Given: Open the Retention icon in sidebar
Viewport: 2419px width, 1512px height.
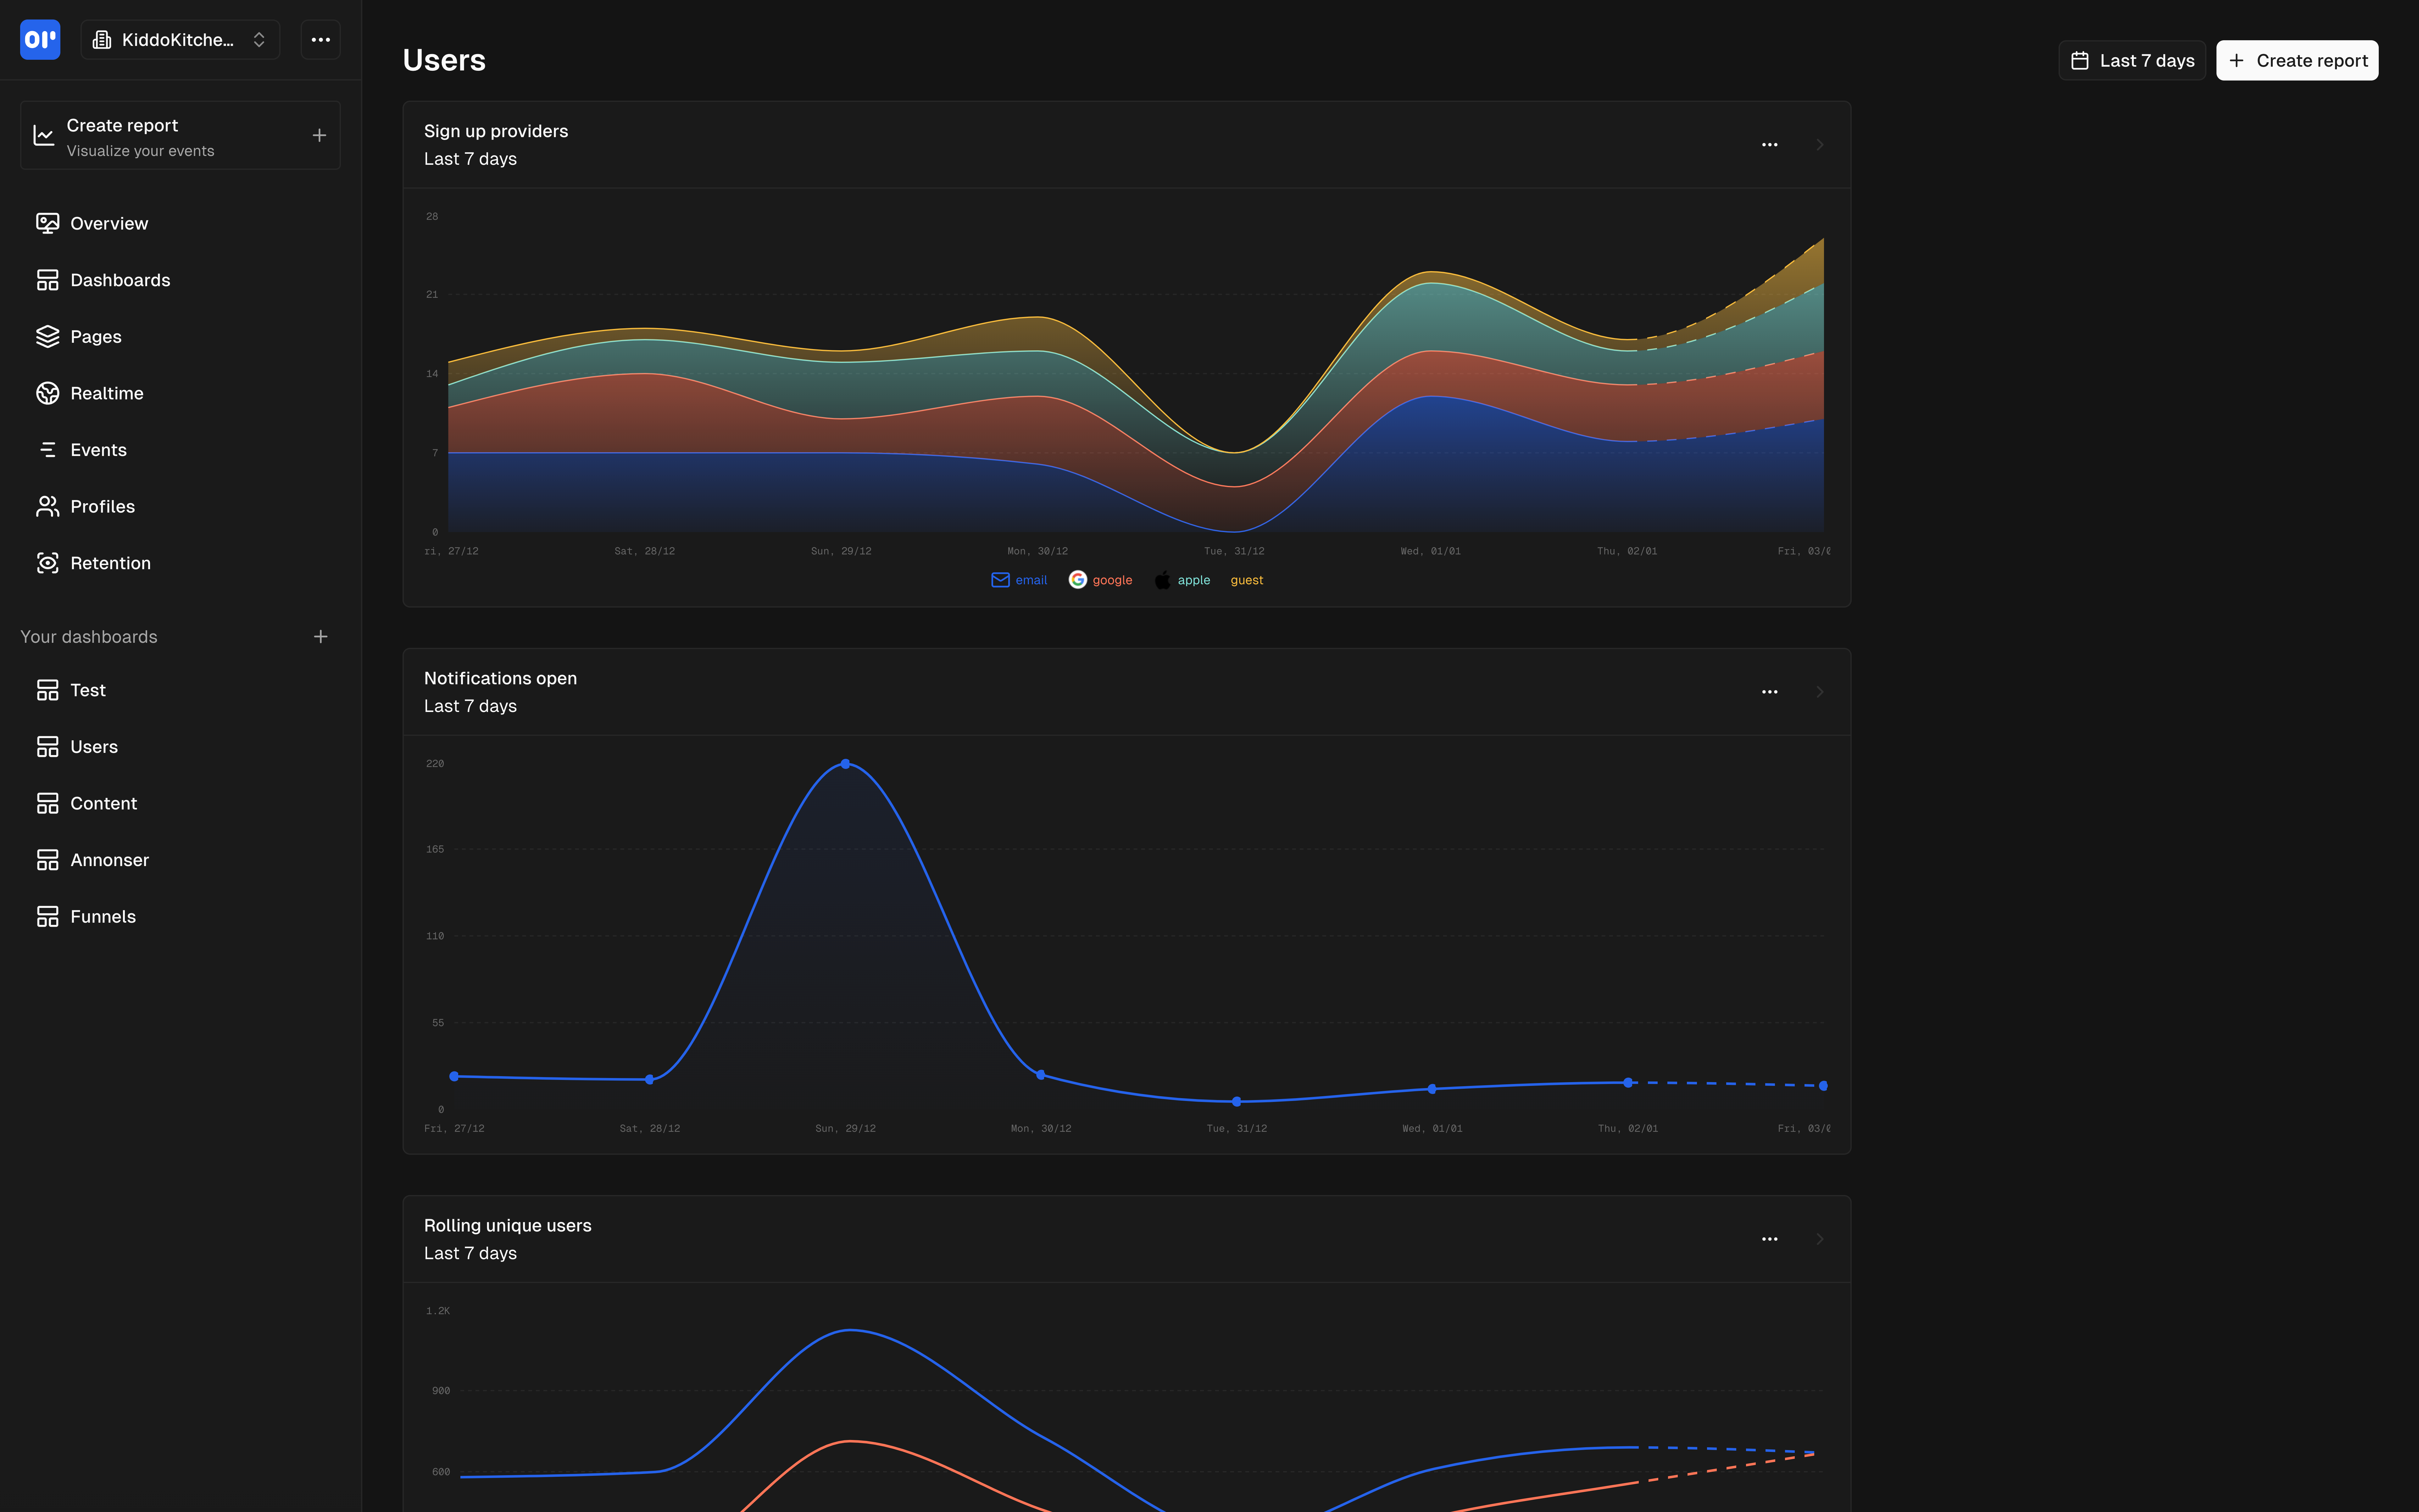Looking at the screenshot, I should 47,563.
